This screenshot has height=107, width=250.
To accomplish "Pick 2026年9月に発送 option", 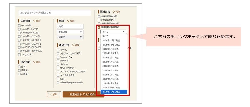I will (x=114, y=83).
